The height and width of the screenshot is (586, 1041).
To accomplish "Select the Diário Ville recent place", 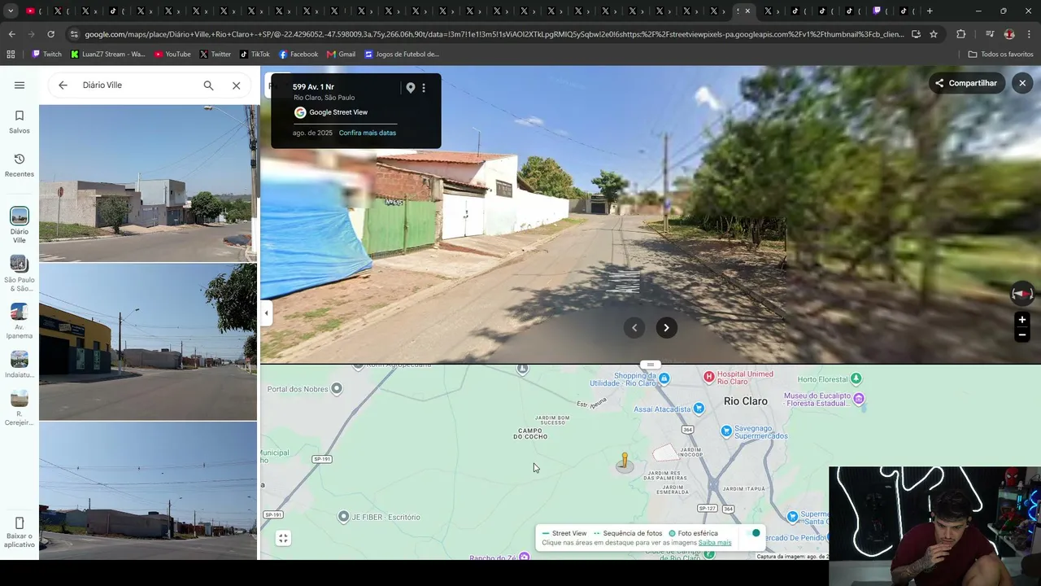I will coord(20,225).
